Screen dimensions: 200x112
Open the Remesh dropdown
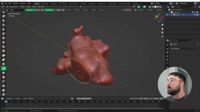[x=151, y=10]
